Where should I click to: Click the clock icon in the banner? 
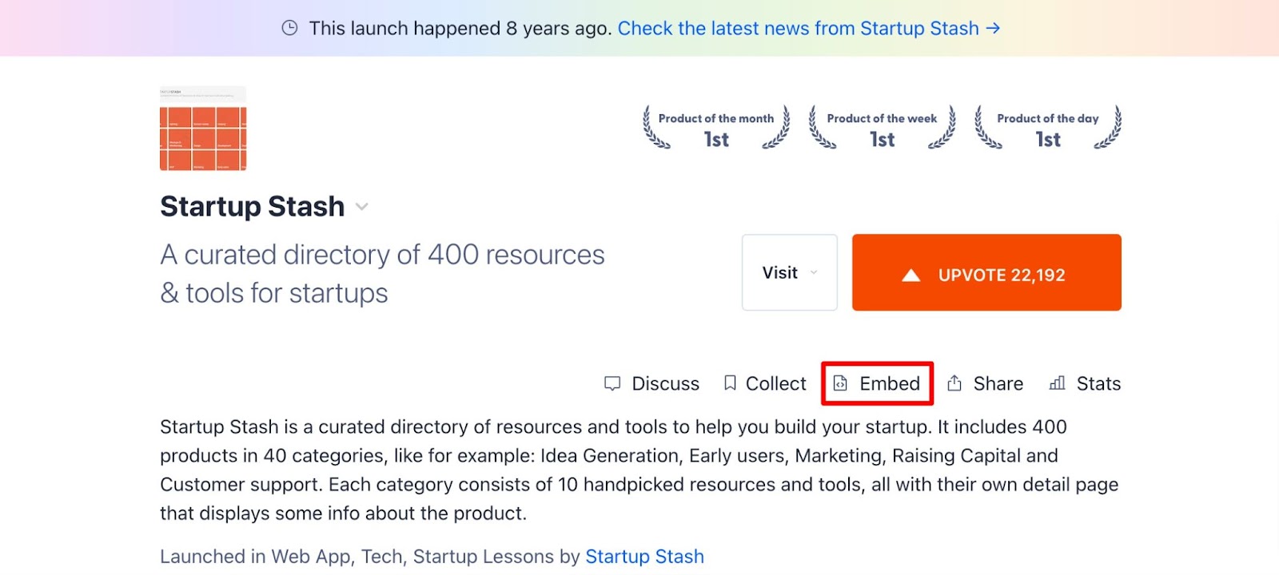(x=289, y=29)
